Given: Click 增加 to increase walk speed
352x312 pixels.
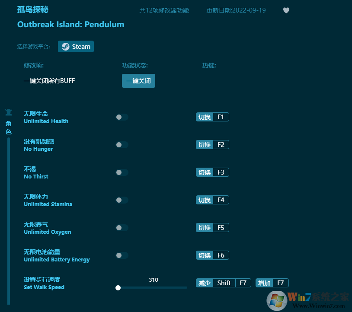Looking at the screenshot, I should click(264, 283).
